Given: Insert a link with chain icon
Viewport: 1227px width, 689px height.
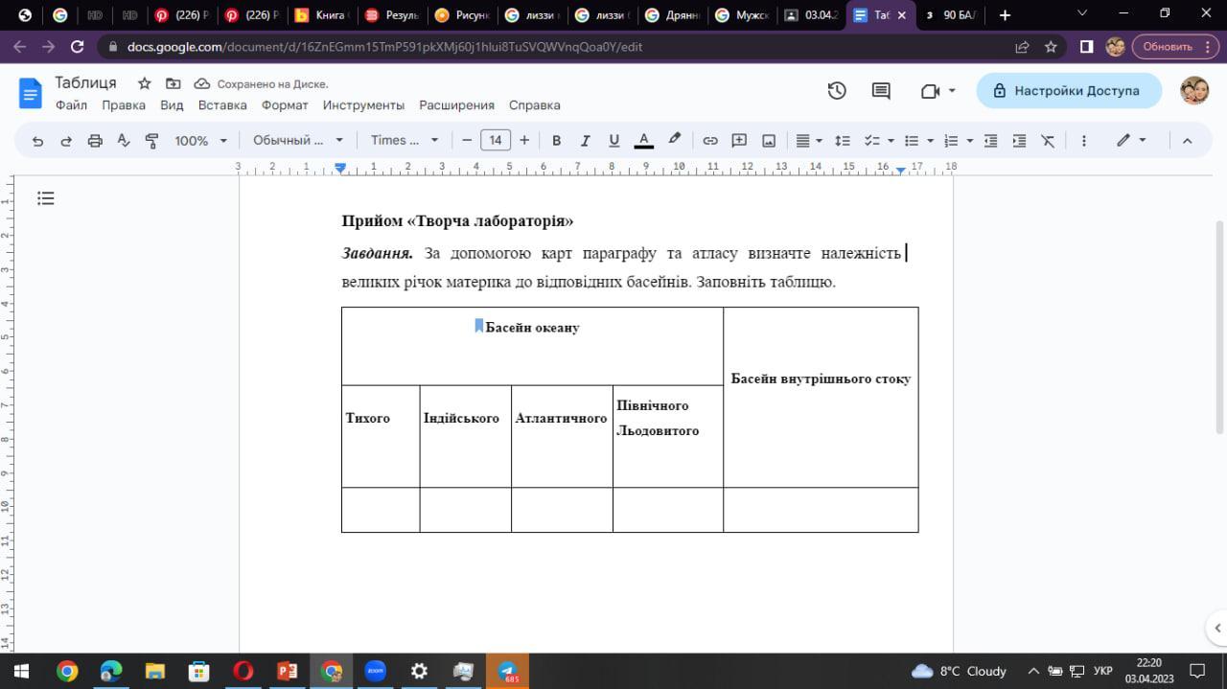Looking at the screenshot, I should tap(710, 141).
